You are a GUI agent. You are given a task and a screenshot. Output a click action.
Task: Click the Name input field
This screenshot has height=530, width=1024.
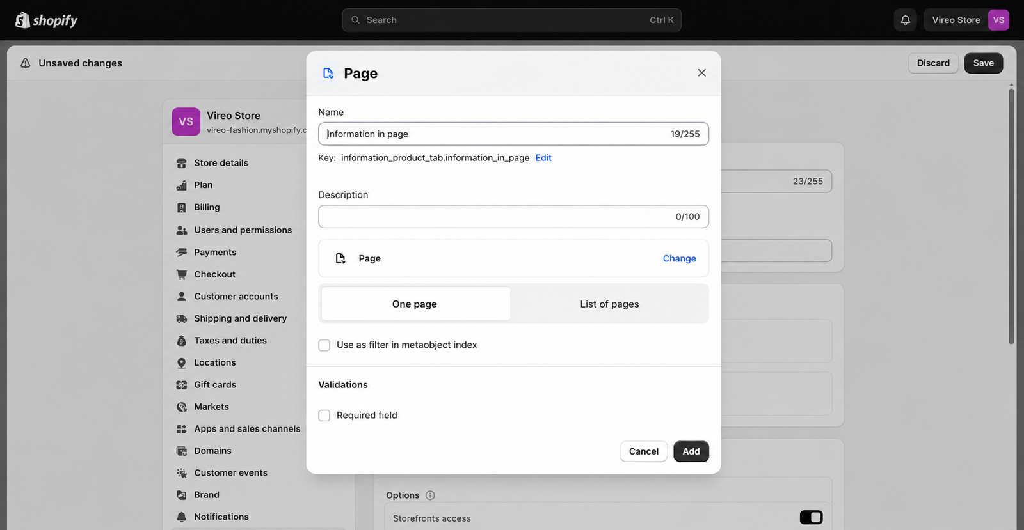click(x=513, y=134)
